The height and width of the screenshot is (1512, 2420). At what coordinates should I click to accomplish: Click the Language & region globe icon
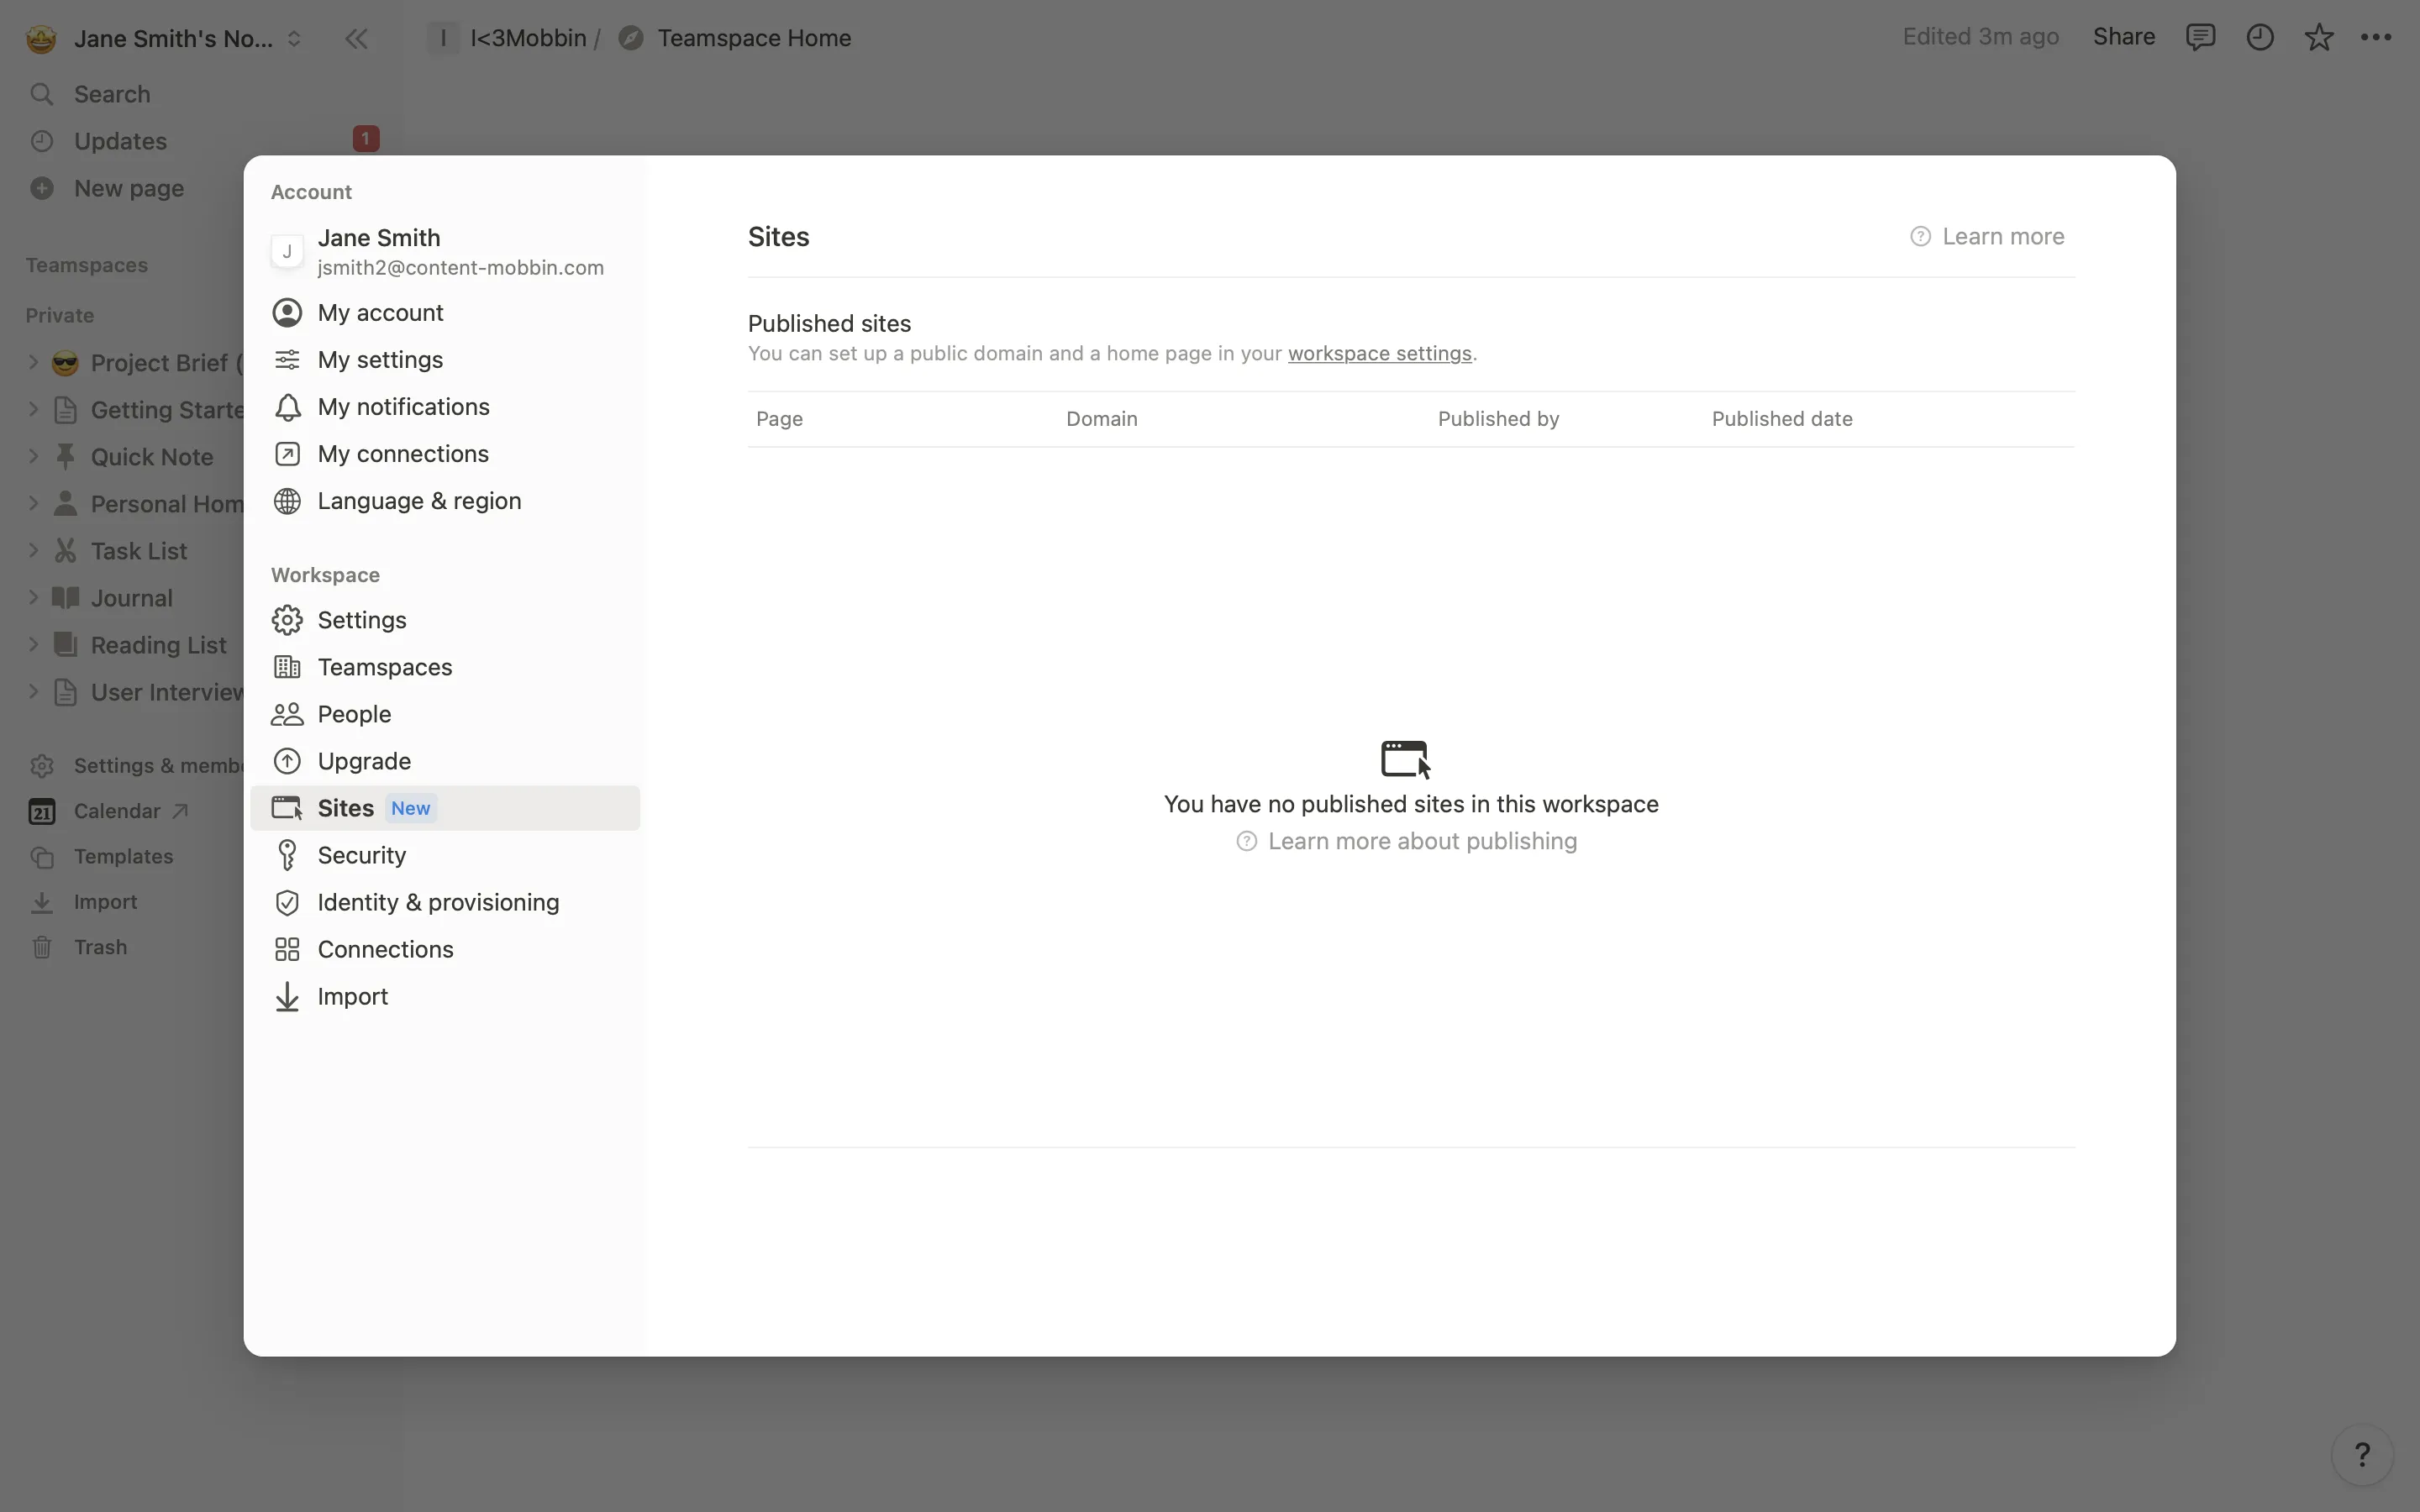click(x=287, y=501)
